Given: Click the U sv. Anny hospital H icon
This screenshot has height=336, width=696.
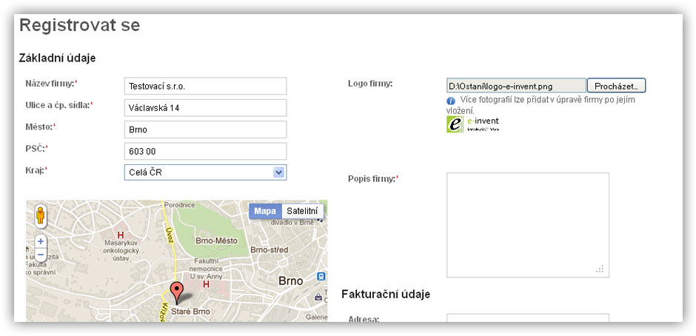Looking at the screenshot, I should [207, 283].
